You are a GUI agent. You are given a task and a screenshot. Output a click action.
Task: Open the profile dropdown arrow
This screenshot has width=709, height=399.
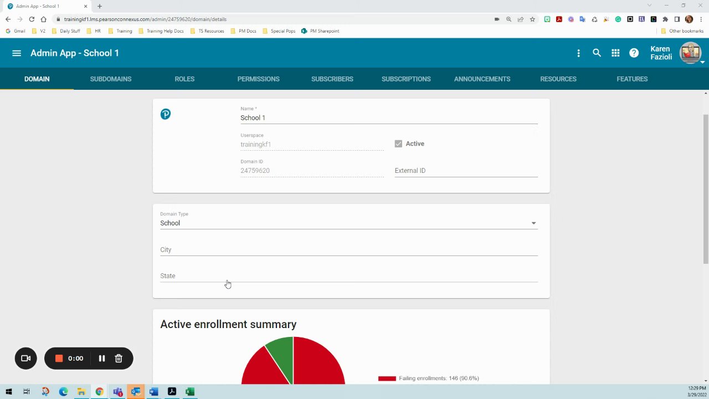tap(702, 63)
